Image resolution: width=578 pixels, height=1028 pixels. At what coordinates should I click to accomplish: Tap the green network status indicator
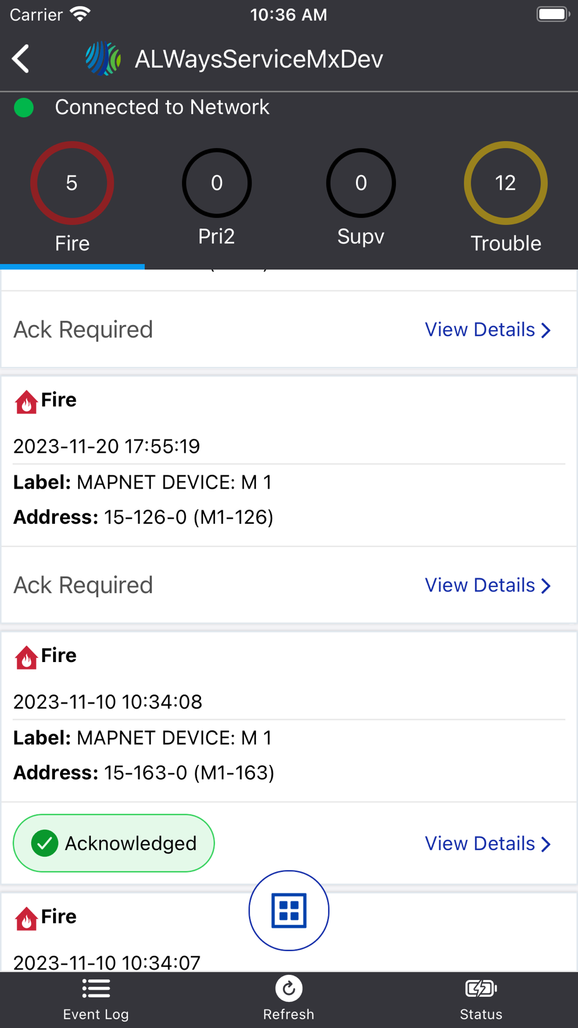coord(24,108)
